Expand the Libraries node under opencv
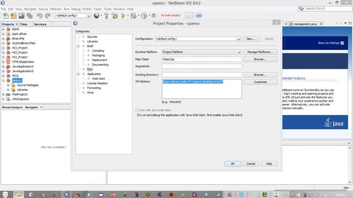The height and width of the screenshot is (198, 353). pyautogui.click(x=8, y=90)
